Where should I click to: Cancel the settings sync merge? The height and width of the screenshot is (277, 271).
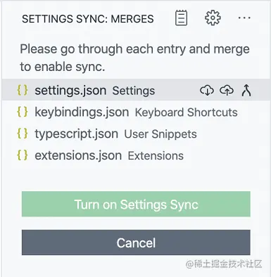pyautogui.click(x=136, y=243)
